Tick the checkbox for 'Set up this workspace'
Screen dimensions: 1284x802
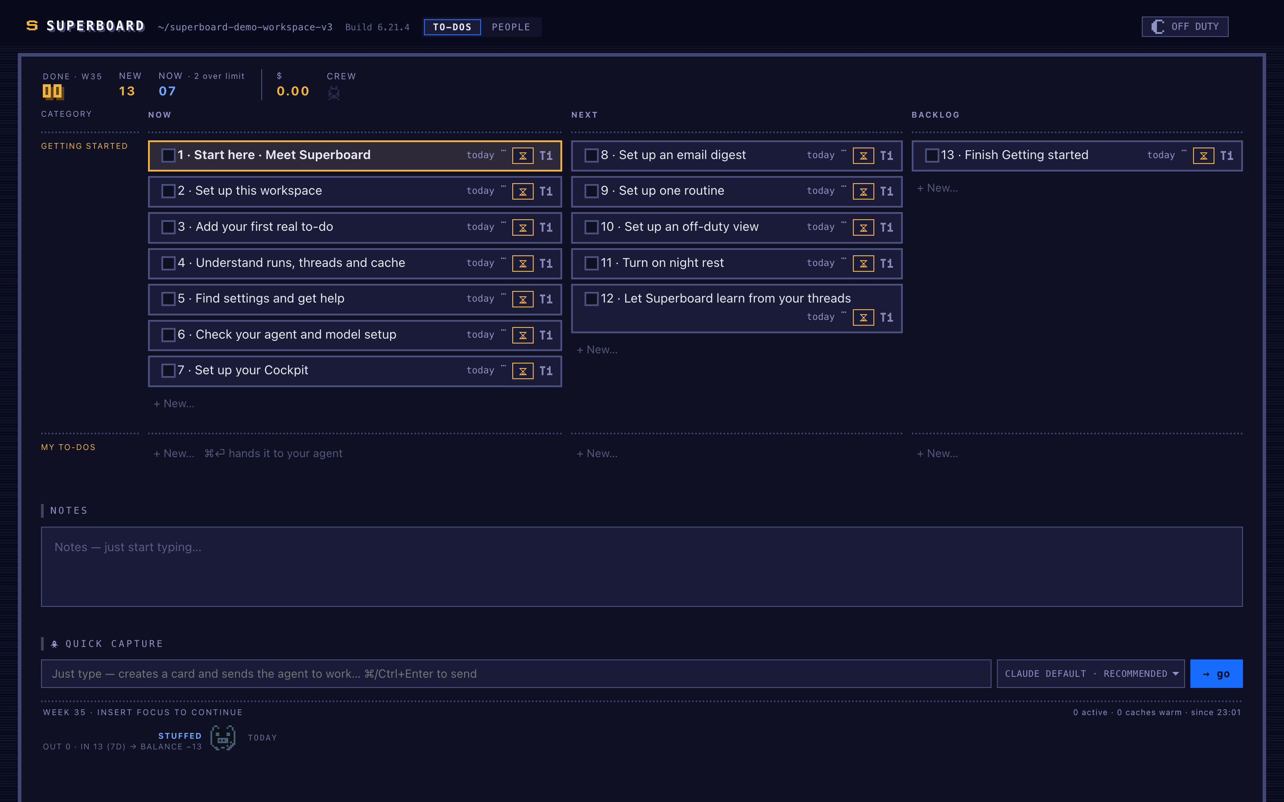168,191
